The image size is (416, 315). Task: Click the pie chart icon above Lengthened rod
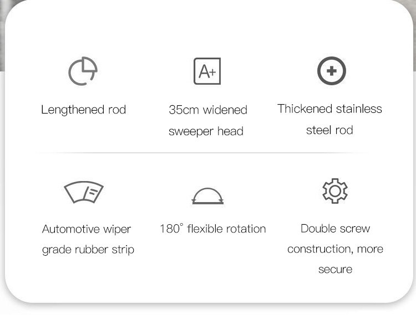pos(83,71)
